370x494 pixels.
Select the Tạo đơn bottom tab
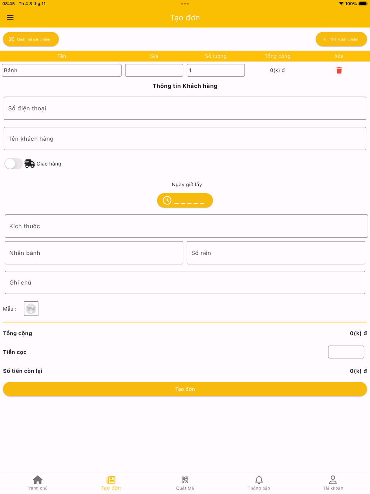111,483
